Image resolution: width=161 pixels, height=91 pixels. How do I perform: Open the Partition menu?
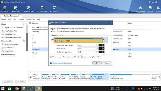(21, 19)
